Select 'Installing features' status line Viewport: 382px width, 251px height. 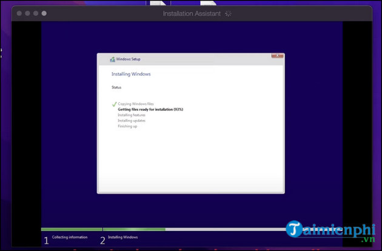[x=132, y=115]
